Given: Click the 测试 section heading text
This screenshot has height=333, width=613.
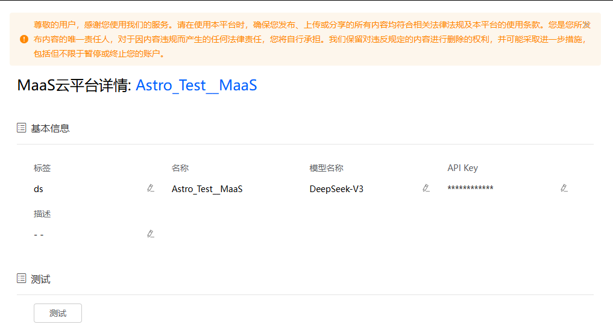Looking at the screenshot, I should tap(40, 279).
